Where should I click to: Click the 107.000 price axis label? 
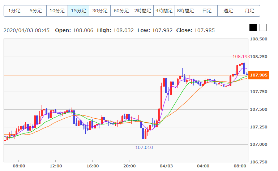click(x=258, y=144)
